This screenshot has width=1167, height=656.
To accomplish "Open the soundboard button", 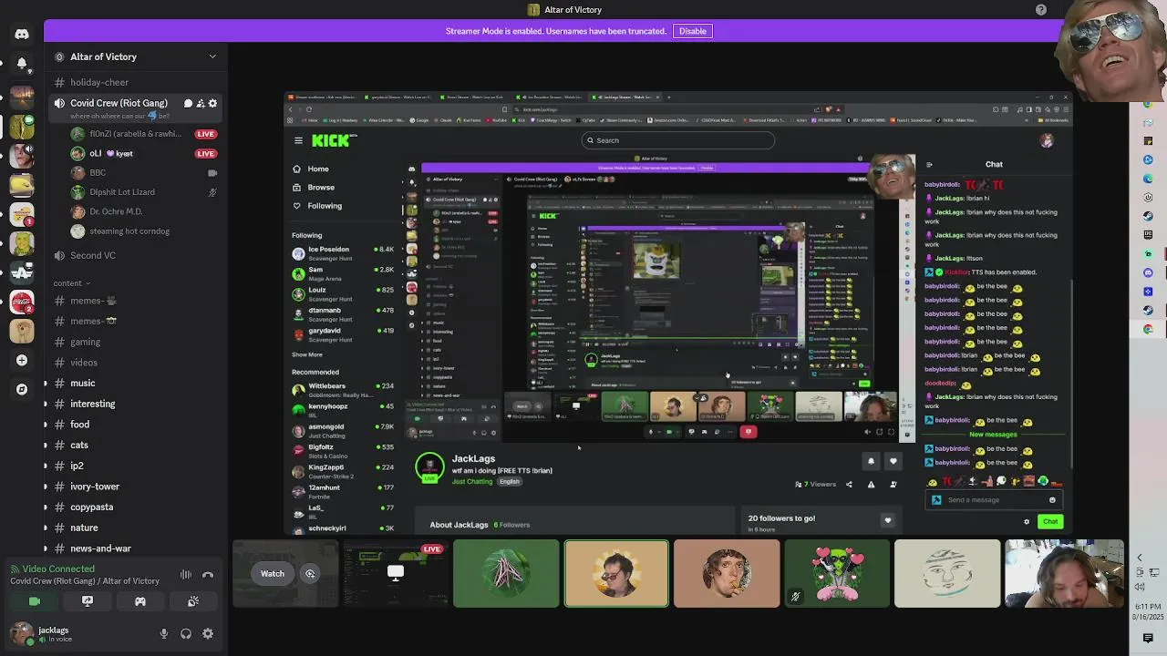I will click(193, 601).
